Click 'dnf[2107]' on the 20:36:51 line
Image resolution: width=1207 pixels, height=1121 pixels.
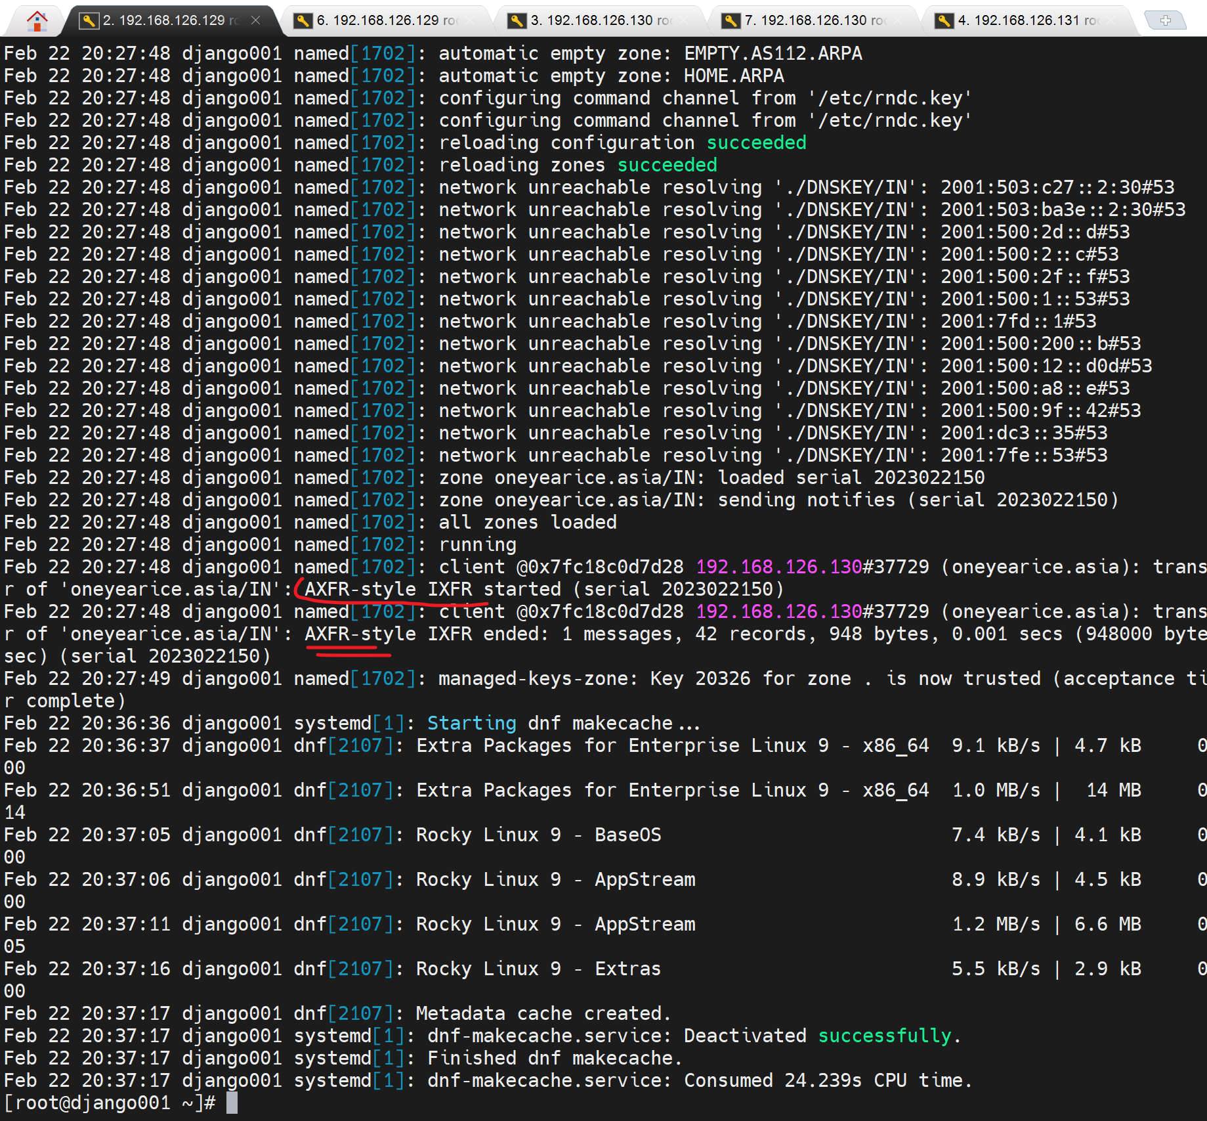click(x=344, y=791)
